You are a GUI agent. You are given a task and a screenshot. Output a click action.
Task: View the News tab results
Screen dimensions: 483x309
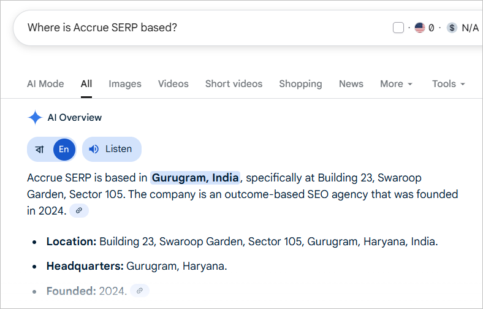click(351, 84)
